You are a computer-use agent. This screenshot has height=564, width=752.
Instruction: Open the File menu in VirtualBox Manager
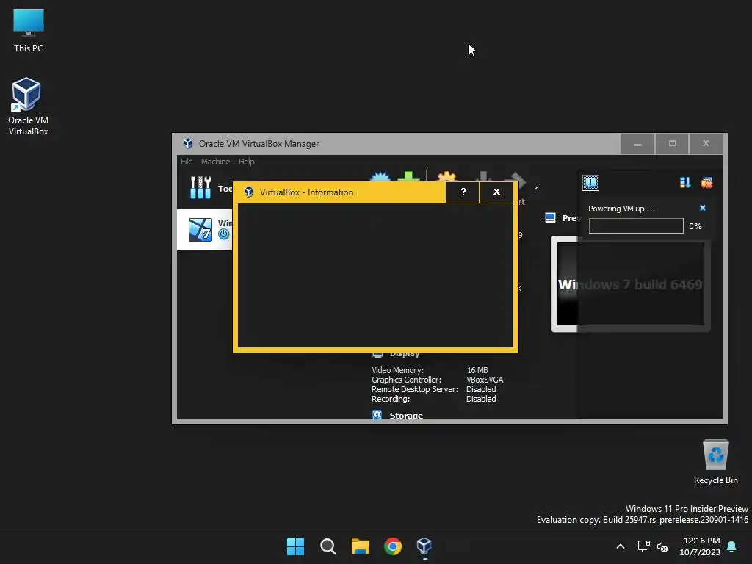187,162
